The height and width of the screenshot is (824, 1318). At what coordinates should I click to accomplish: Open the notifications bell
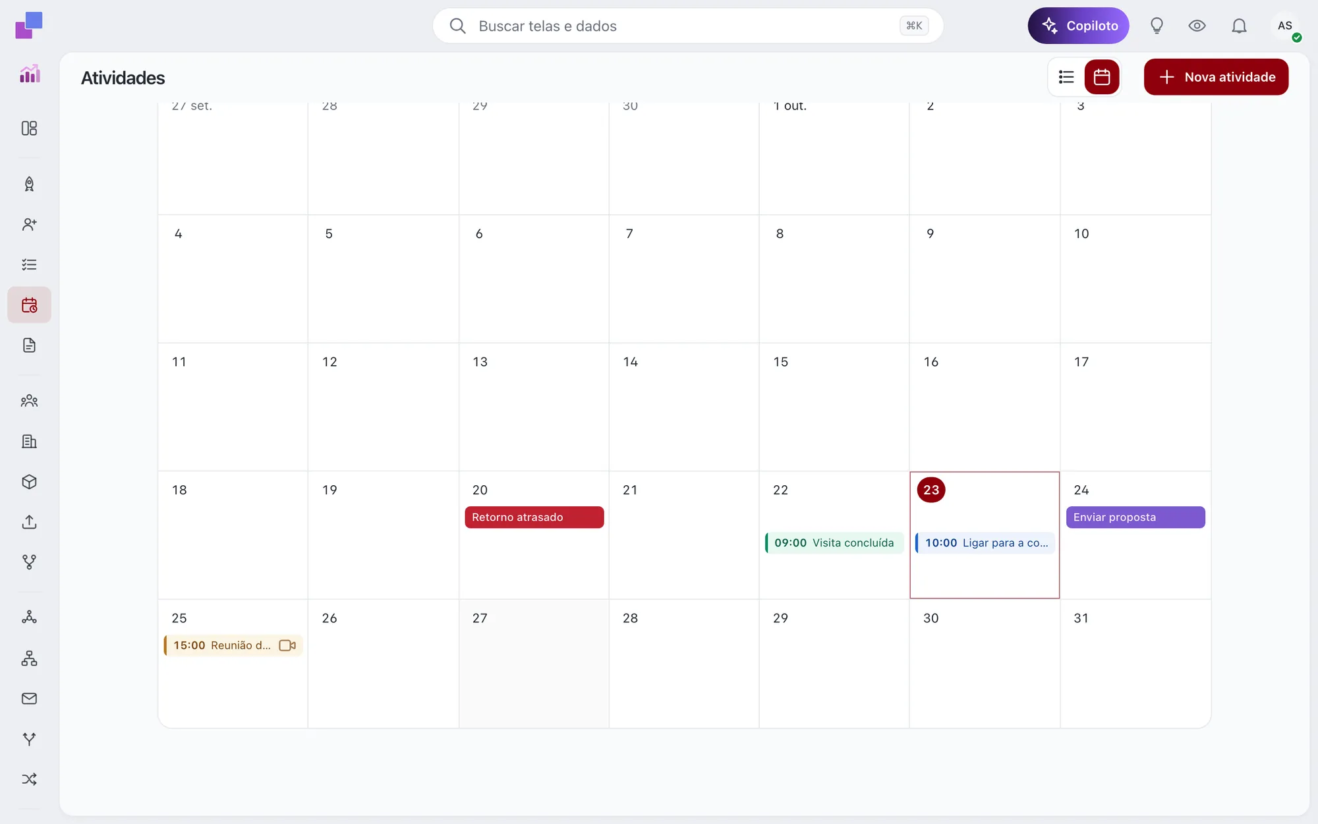tap(1239, 26)
